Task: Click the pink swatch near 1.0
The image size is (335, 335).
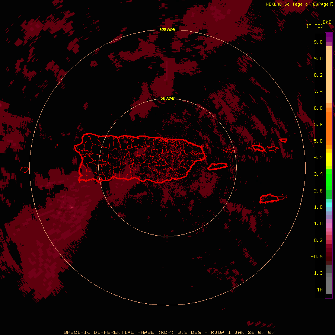Action: coord(329,226)
